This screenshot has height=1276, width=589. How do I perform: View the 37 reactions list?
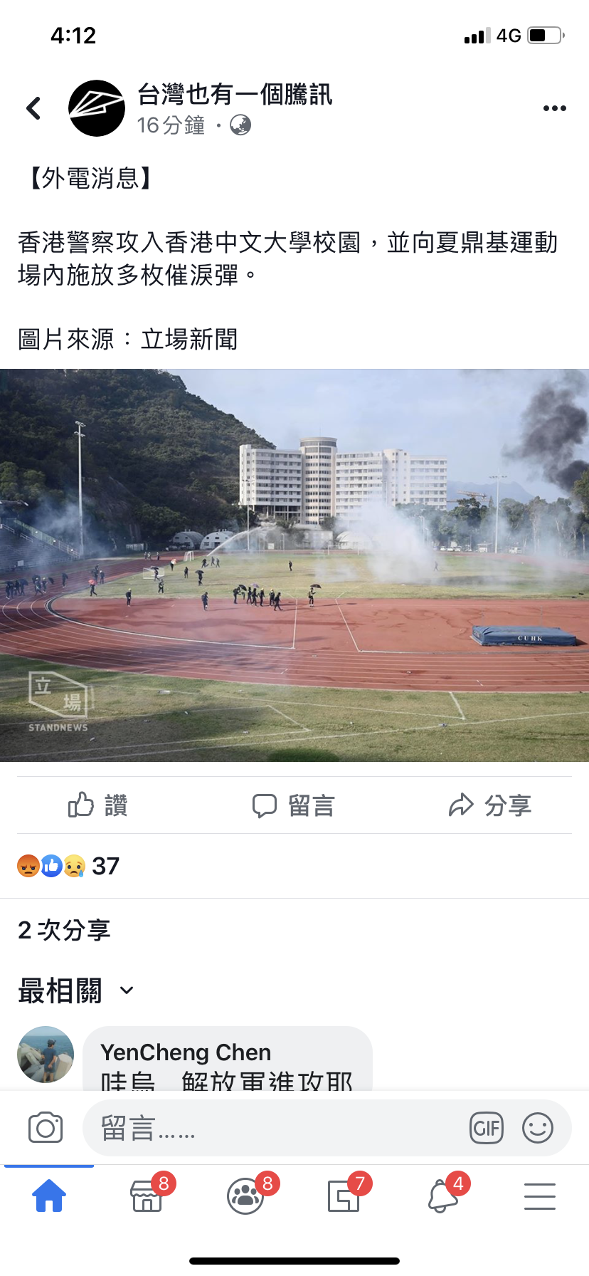[x=68, y=866]
